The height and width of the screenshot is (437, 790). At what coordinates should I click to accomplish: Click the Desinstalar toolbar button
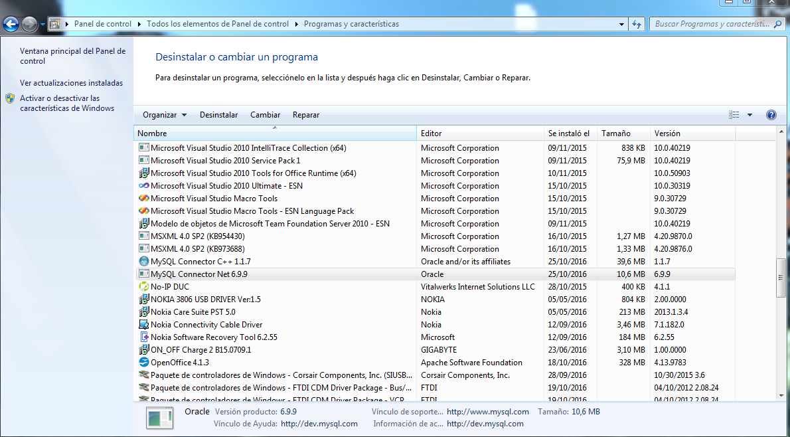pyautogui.click(x=218, y=115)
